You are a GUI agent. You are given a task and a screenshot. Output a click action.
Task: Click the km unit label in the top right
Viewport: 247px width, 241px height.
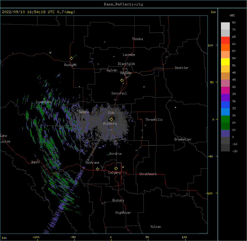(213, 12)
